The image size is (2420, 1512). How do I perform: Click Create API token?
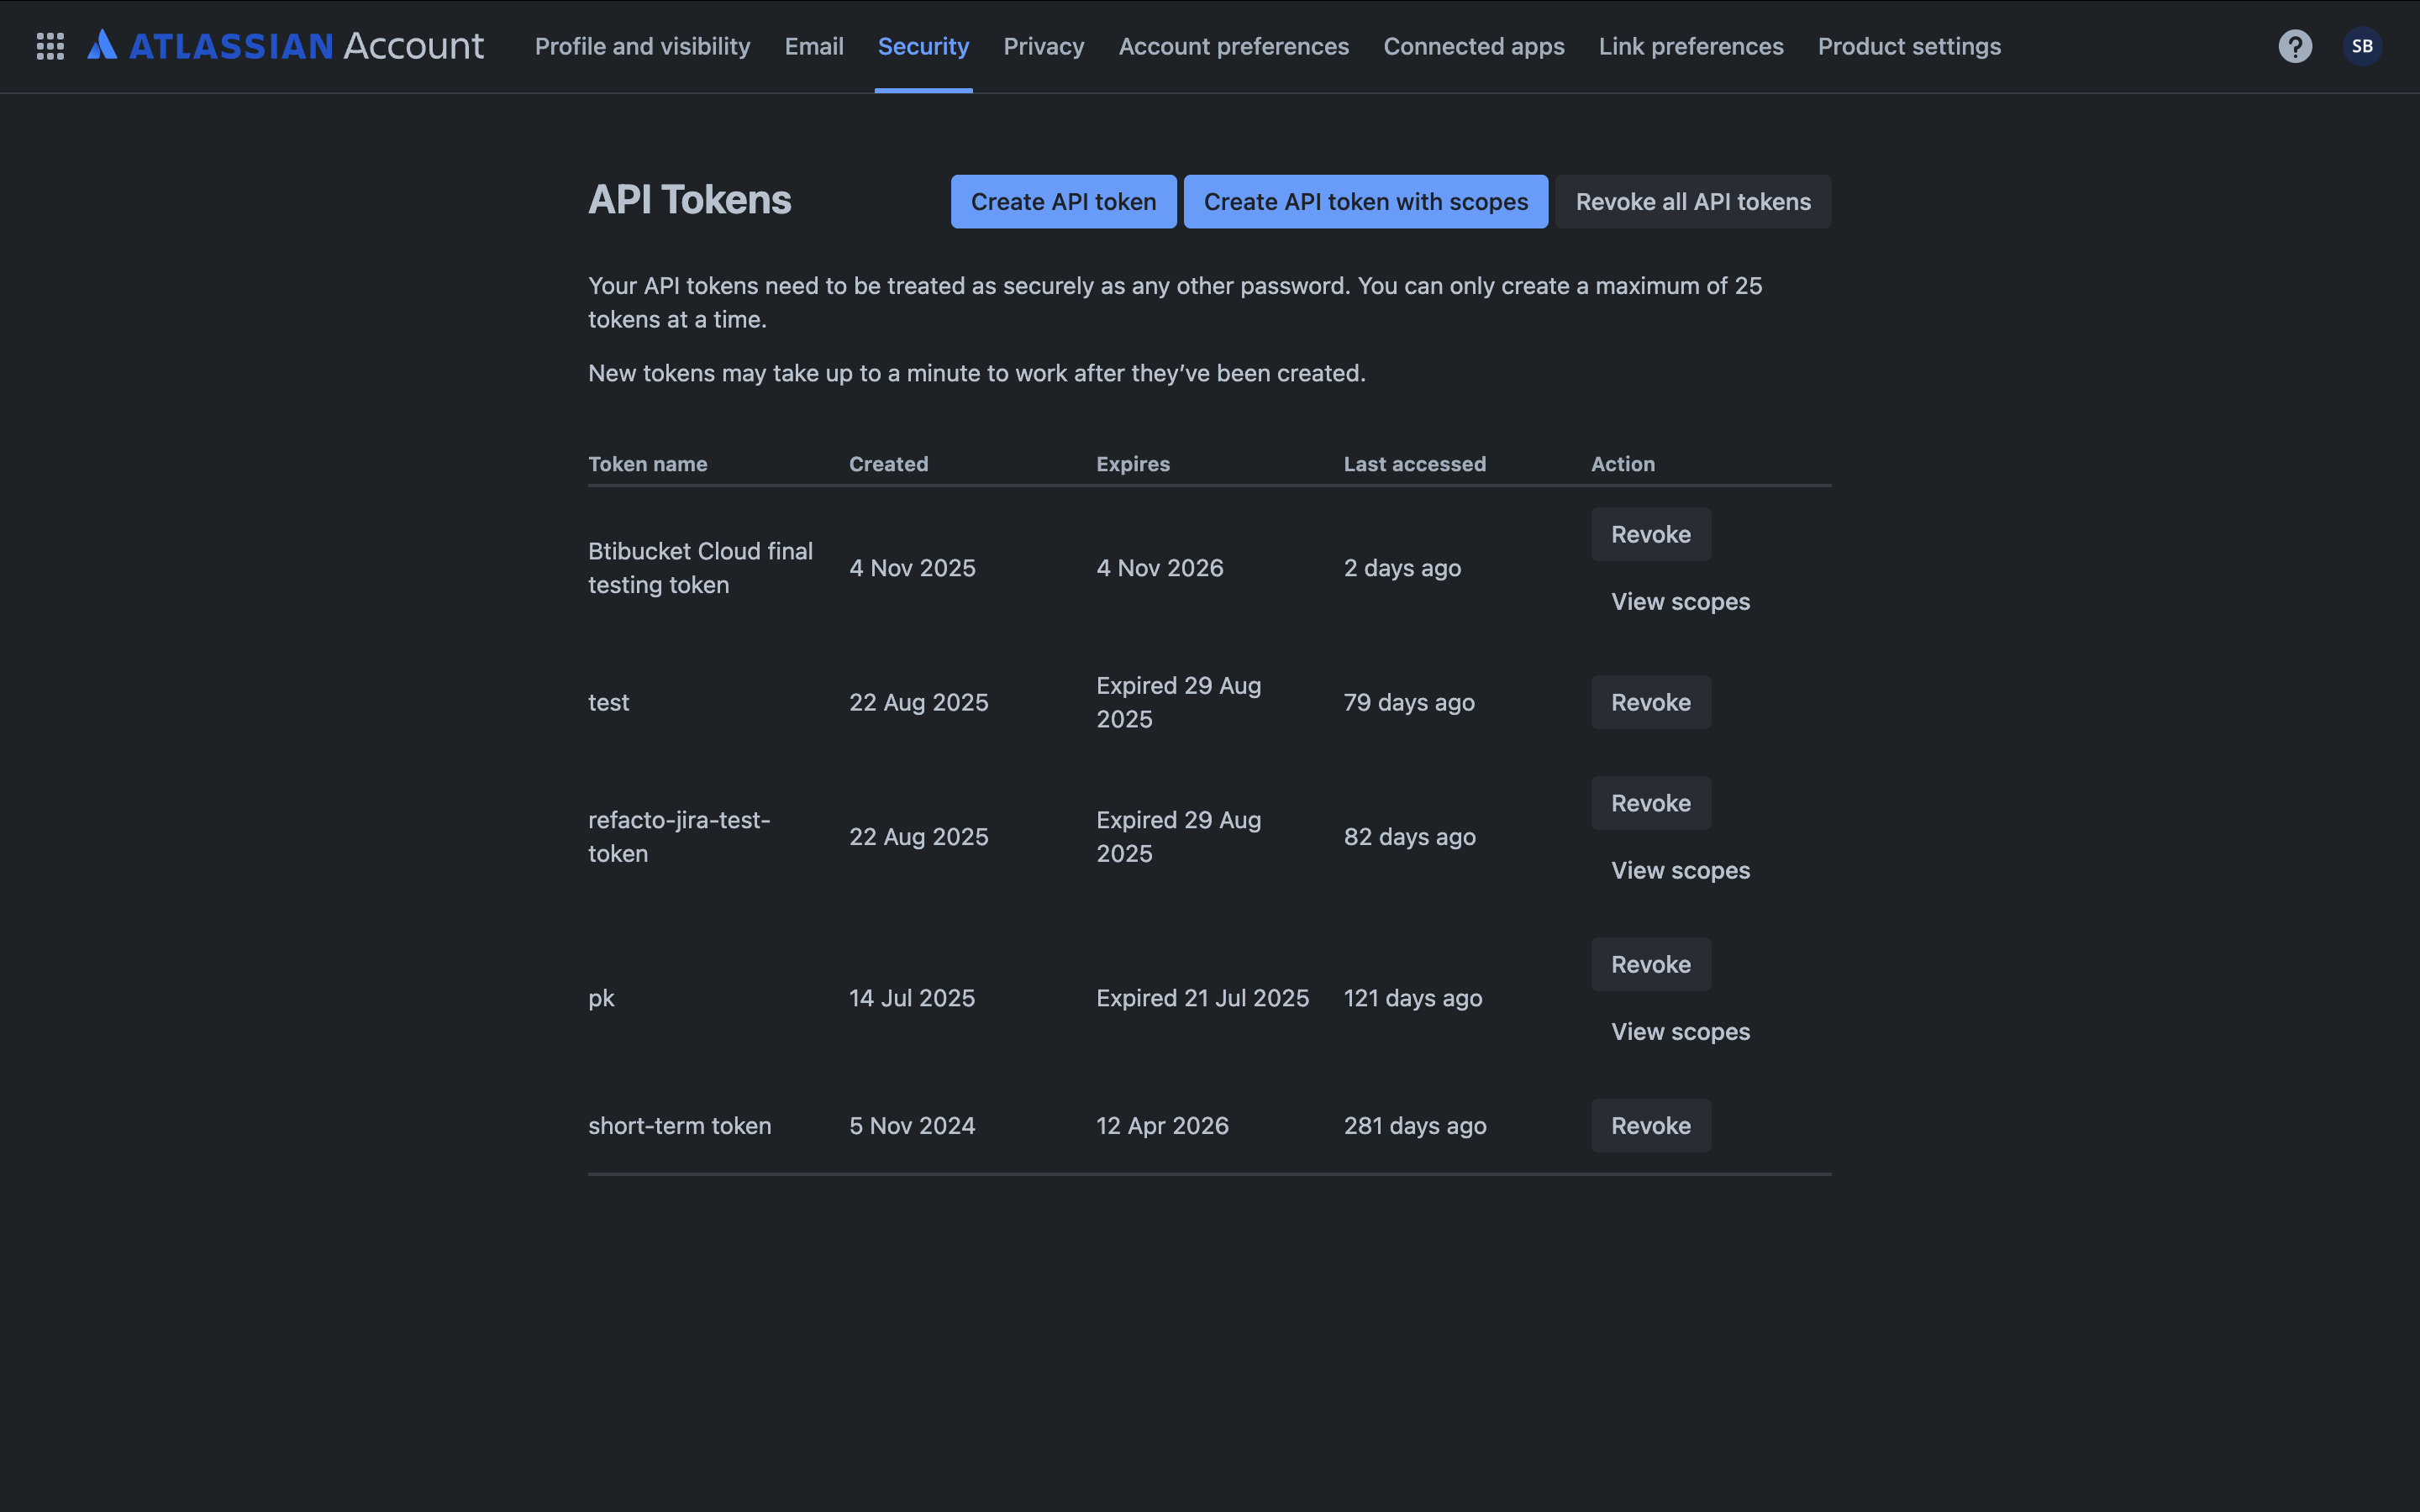[1062, 201]
